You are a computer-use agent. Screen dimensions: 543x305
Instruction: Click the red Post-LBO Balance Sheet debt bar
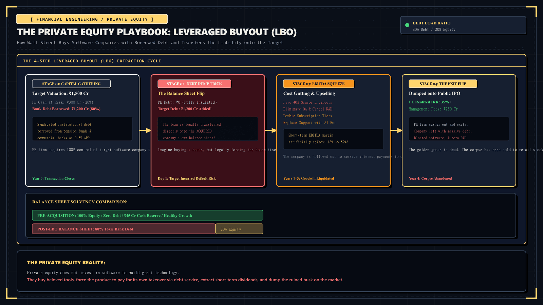pos(124,229)
